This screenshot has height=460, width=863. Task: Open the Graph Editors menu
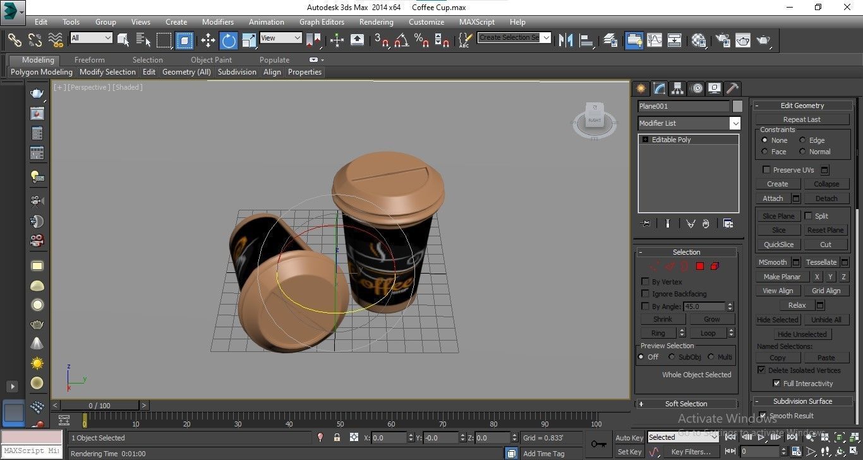click(322, 21)
